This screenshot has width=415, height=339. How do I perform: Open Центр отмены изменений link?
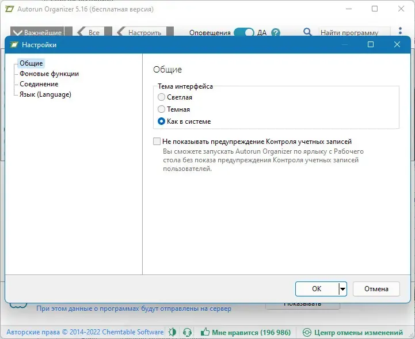tap(359, 333)
